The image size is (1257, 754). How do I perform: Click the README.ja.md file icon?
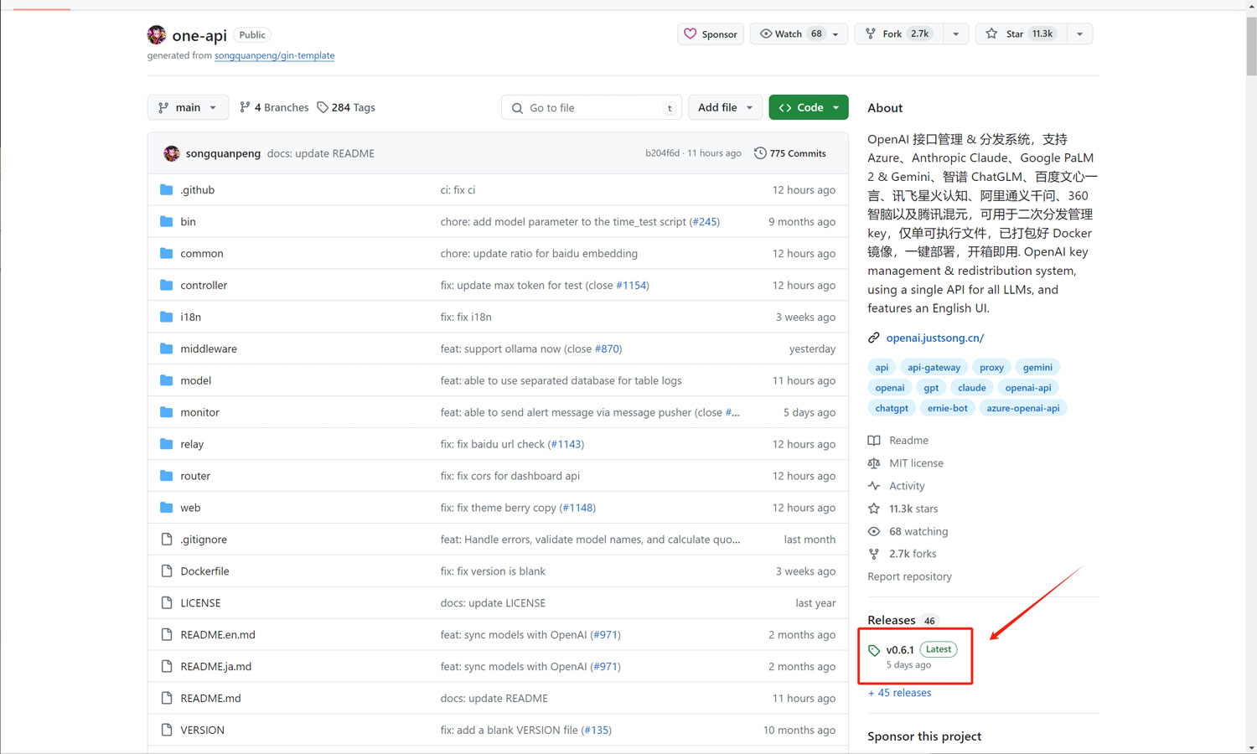pos(166,667)
